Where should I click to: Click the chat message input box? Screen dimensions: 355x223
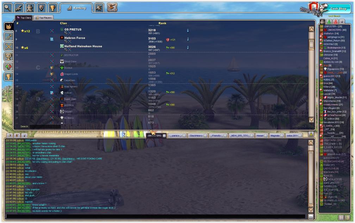tap(155, 216)
